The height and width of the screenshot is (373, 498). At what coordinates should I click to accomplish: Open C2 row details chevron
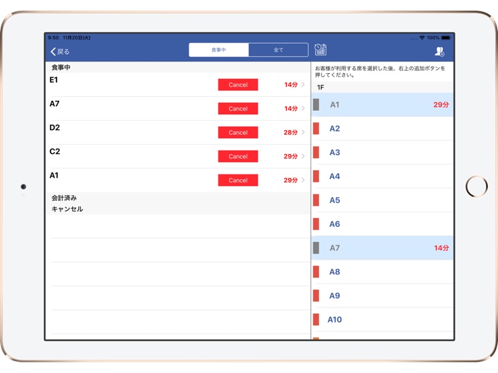[303, 156]
